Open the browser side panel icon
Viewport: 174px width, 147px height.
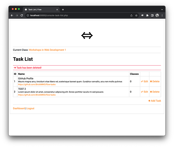tap(152, 16)
